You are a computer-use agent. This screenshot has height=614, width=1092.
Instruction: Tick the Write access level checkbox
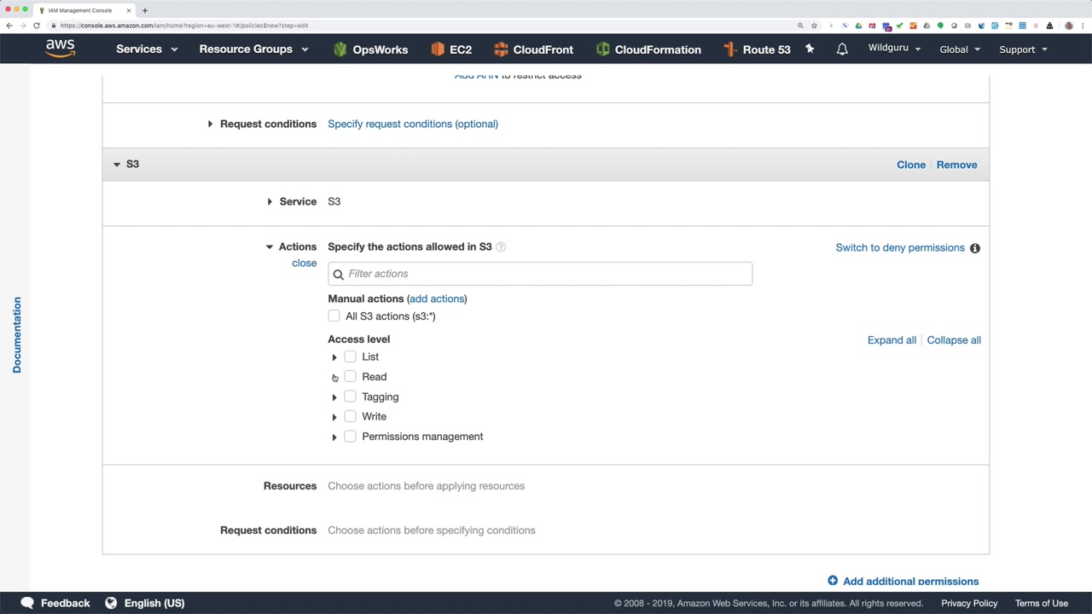click(x=350, y=416)
